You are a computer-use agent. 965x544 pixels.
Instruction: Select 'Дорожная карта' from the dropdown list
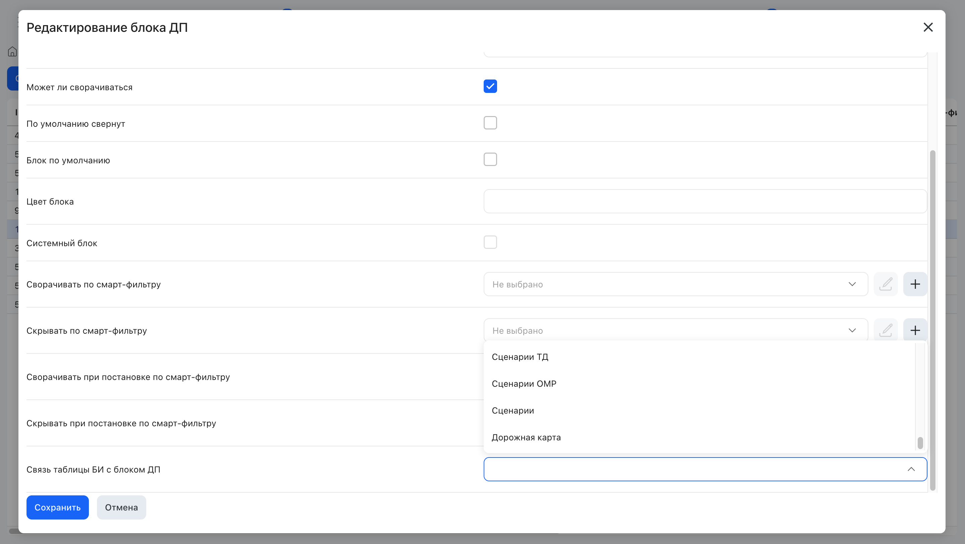tap(699, 437)
